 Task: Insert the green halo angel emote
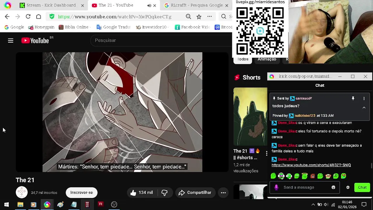(305, 176)
